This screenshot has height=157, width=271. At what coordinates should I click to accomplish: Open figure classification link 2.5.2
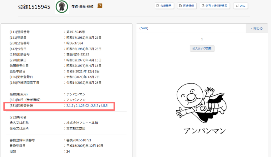95,106
